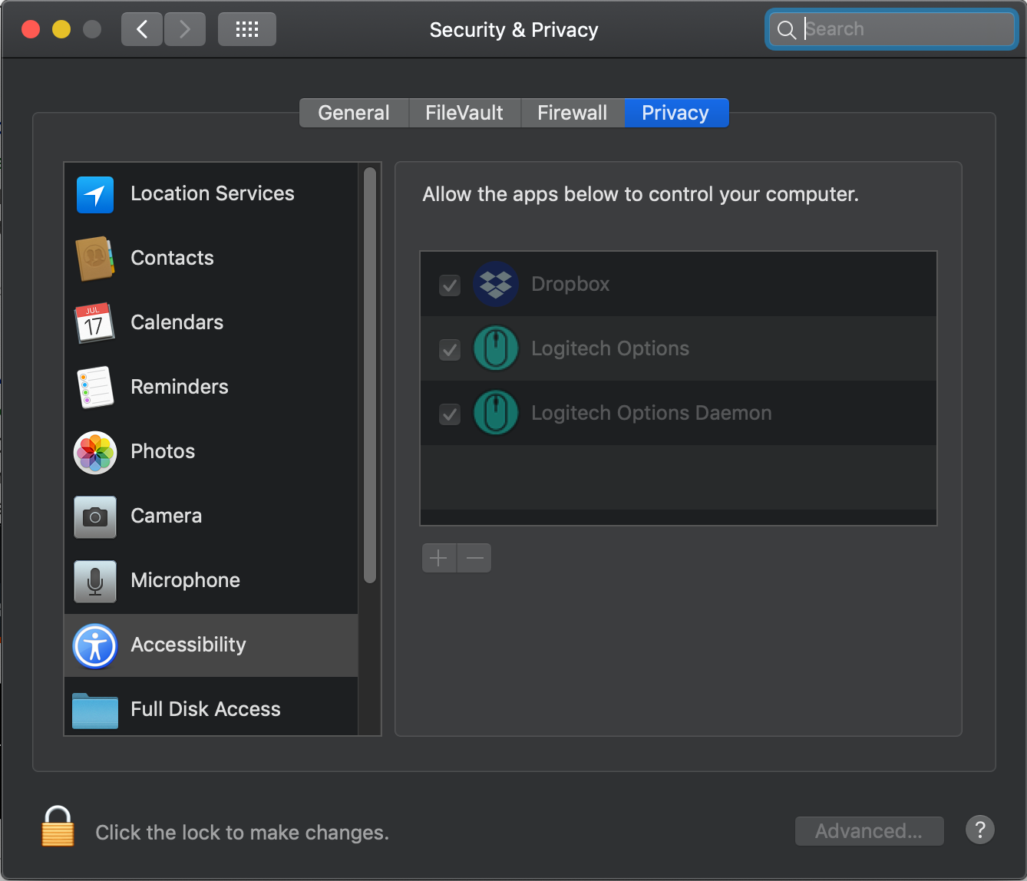Click the Photos pinwheel icon

(x=95, y=452)
